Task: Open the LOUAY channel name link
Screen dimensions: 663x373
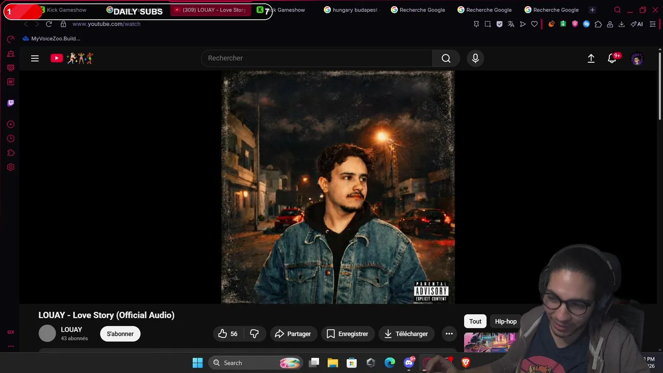Action: 71,329
